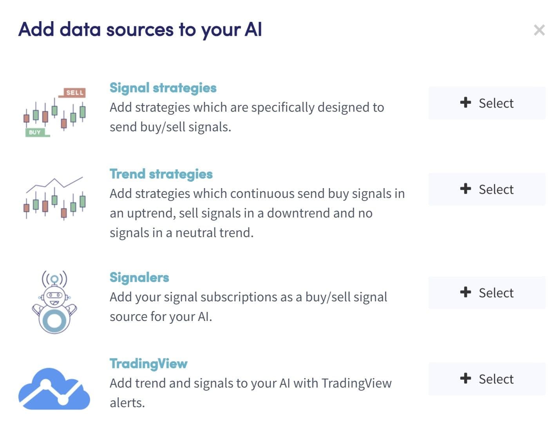Open the Signal strategies link
The width and height of the screenshot is (557, 424).
163,88
